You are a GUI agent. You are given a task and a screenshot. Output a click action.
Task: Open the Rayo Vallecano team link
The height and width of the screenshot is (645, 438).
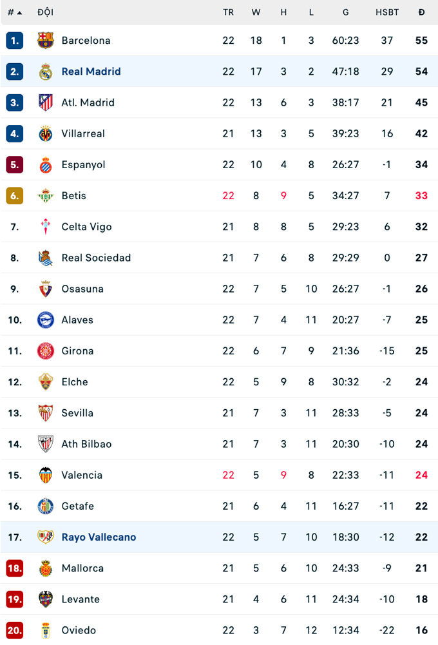tap(99, 537)
